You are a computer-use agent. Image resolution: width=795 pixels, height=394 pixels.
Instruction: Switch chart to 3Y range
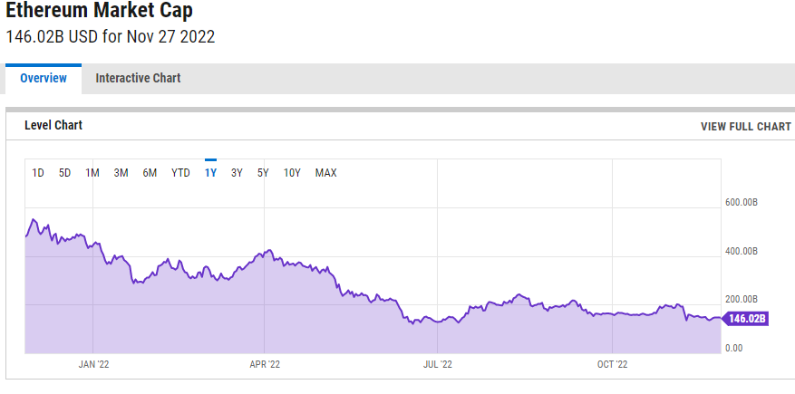click(237, 173)
